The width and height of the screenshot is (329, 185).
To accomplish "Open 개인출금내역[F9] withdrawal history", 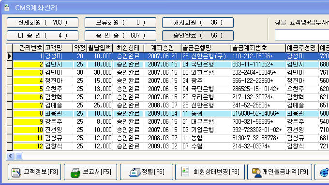I will 280,172.
